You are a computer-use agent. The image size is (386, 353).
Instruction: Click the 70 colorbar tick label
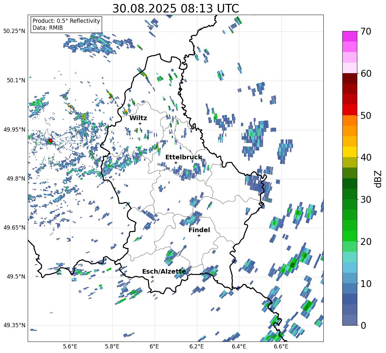coord(366,31)
